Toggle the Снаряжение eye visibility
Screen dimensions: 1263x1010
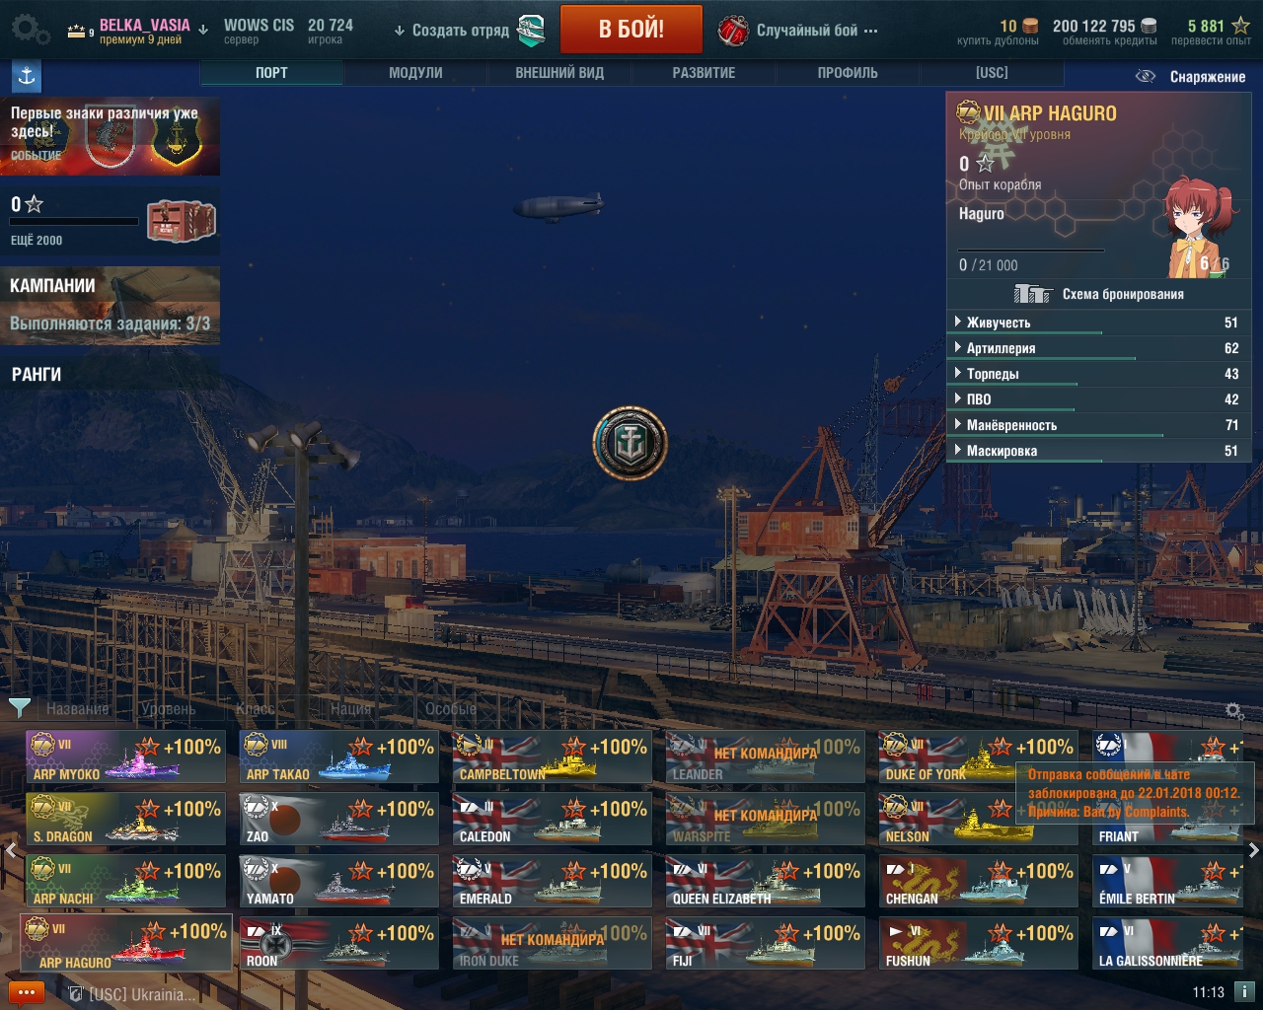1145,76
